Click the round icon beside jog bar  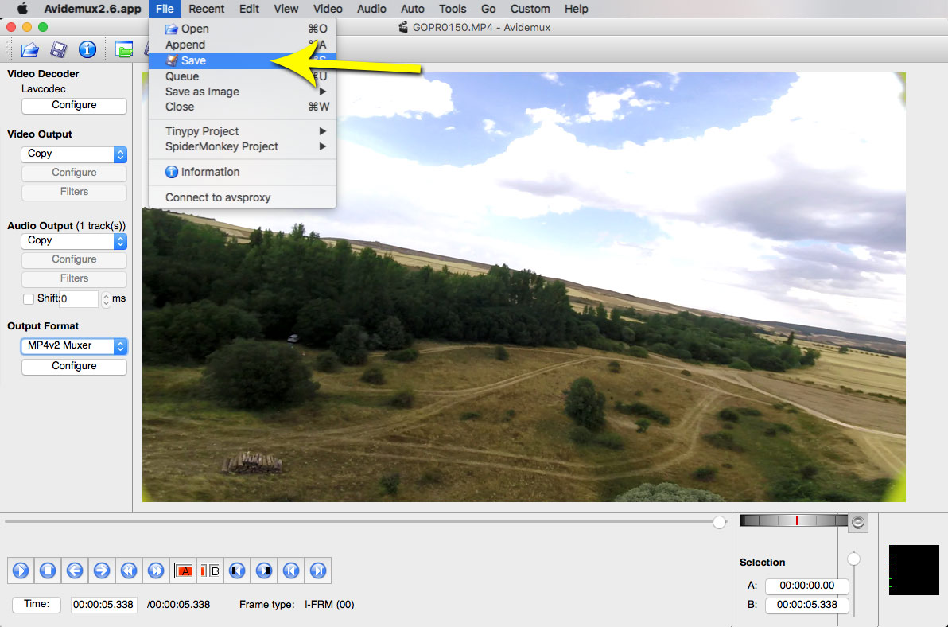point(858,523)
